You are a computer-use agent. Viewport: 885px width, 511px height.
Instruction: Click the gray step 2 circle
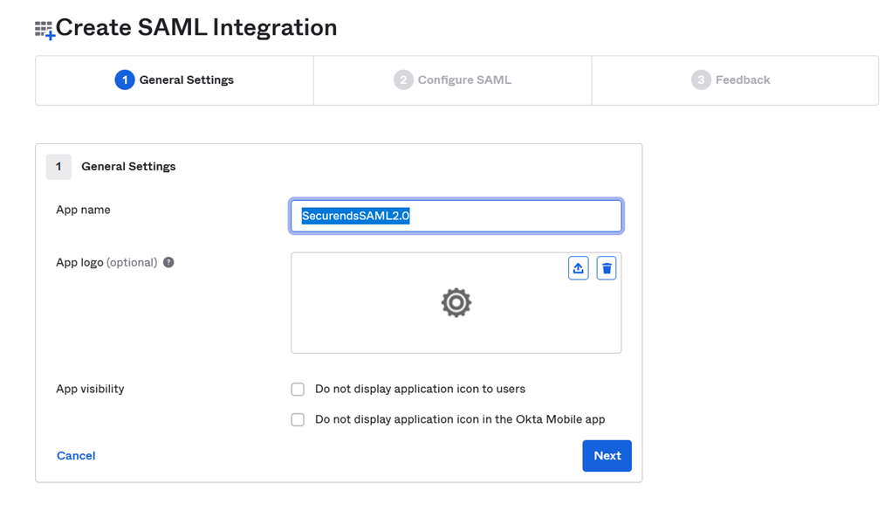(403, 80)
